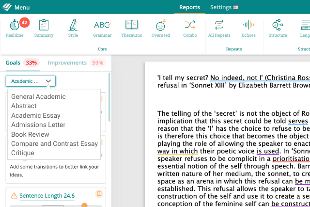
Task: Open the Structure report
Action: (x=278, y=28)
